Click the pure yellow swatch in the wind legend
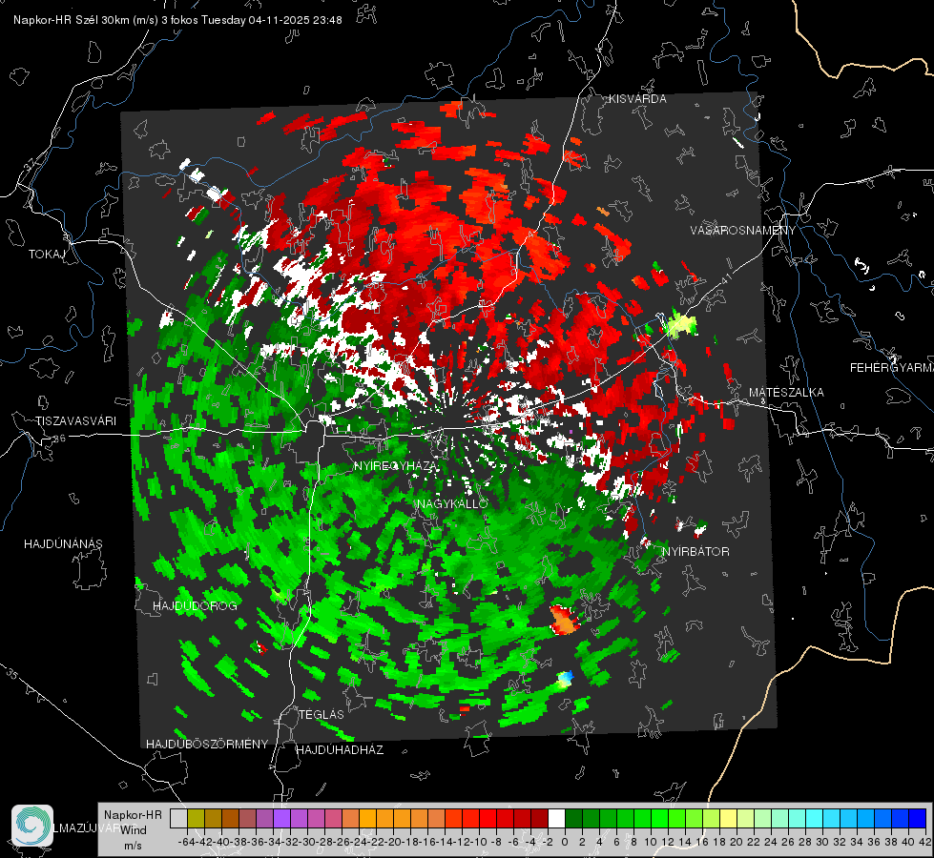The width and height of the screenshot is (934, 858). [729, 819]
